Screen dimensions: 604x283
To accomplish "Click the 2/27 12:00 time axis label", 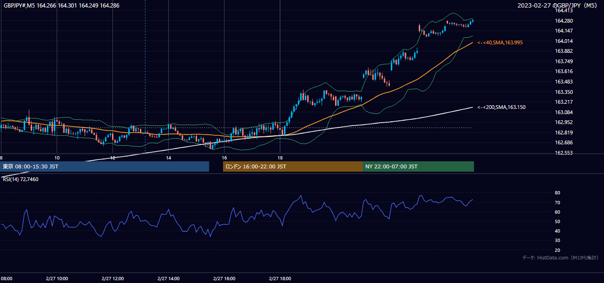I will click(x=112, y=278).
